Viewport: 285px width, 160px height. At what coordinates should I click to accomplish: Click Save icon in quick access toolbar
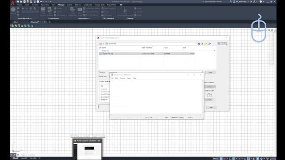click(24, 1)
